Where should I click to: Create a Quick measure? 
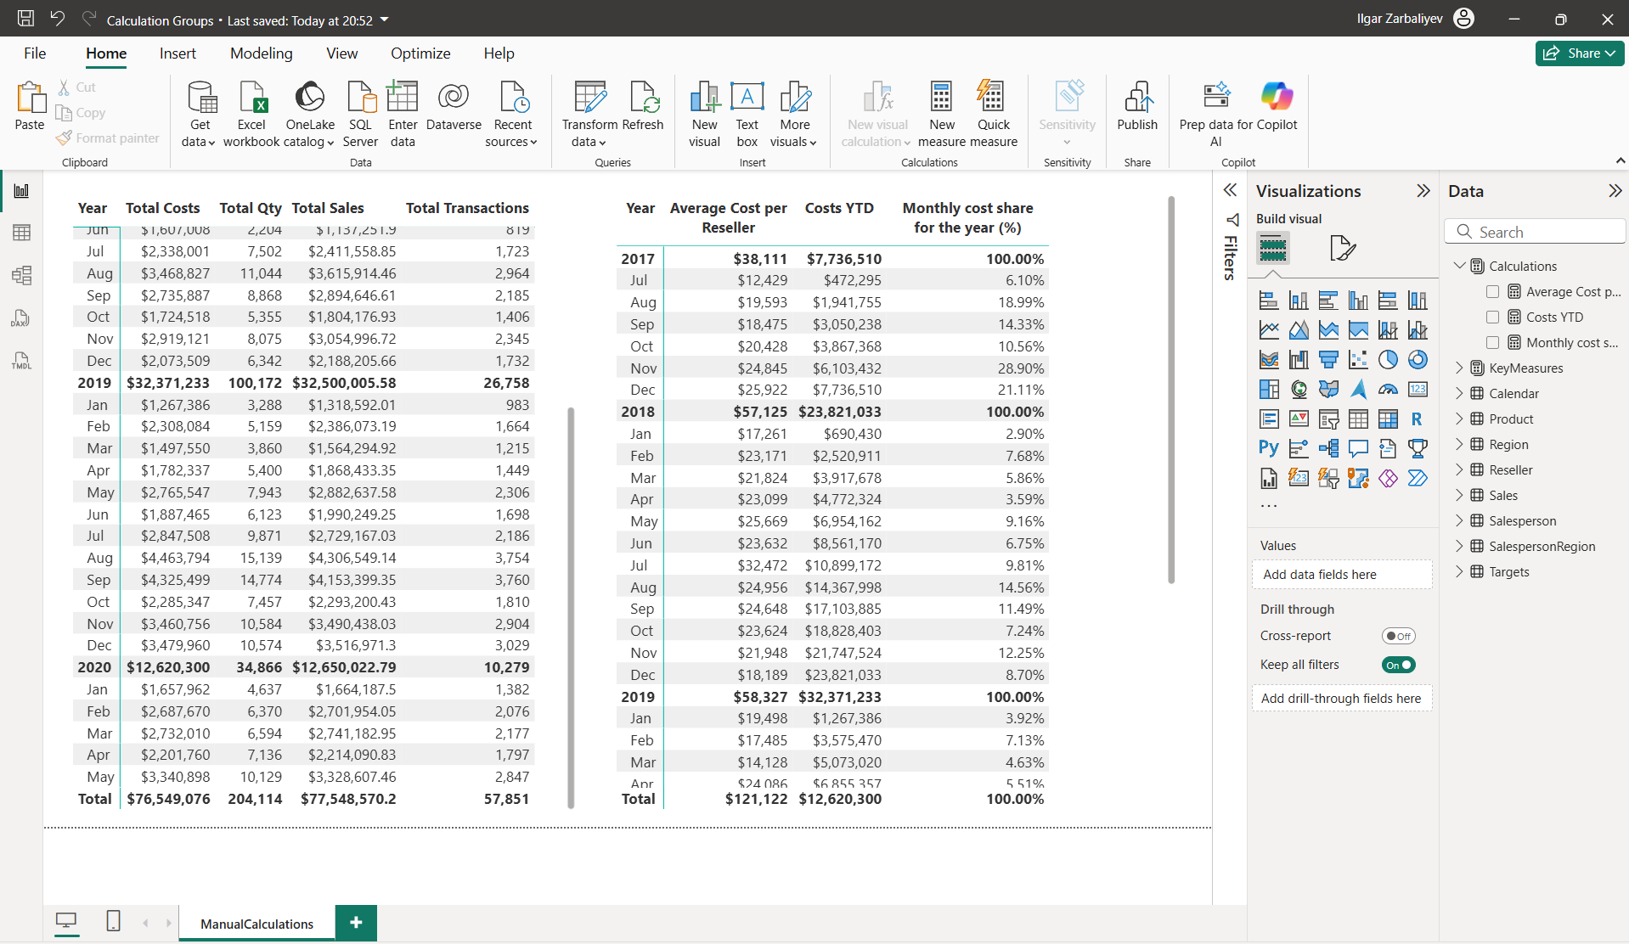993,115
